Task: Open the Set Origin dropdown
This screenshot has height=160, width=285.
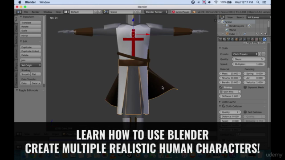Action: (x=31, y=65)
